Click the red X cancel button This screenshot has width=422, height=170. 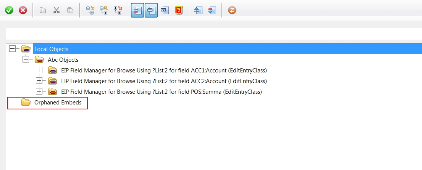tap(23, 10)
